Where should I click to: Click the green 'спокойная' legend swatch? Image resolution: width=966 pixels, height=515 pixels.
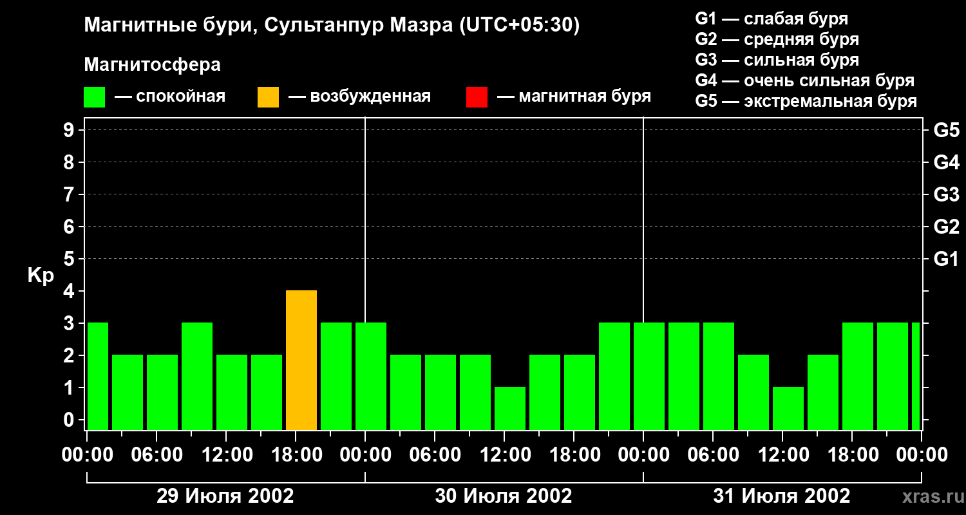pos(95,97)
